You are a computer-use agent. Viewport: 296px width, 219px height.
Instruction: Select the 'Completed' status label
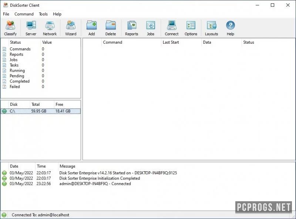[20, 81]
